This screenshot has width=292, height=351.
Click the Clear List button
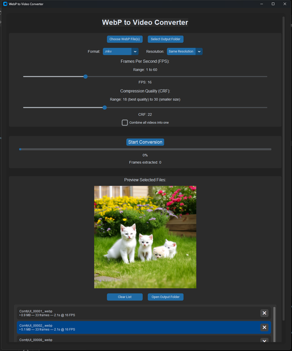click(125, 297)
